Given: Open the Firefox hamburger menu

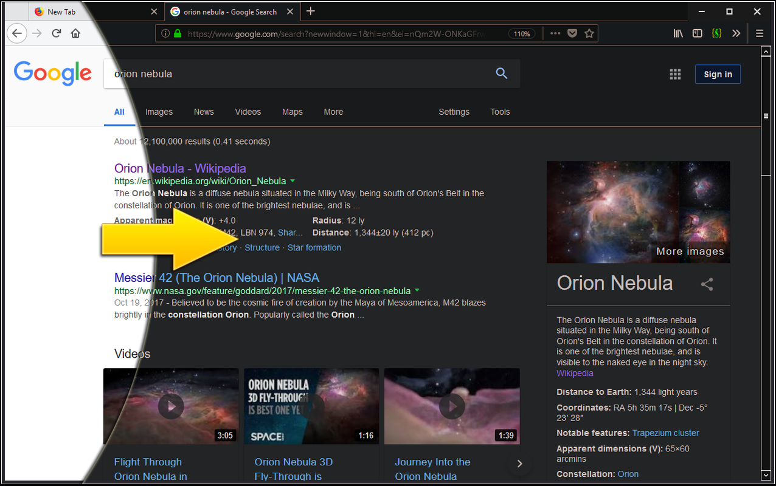Looking at the screenshot, I should click(760, 33).
